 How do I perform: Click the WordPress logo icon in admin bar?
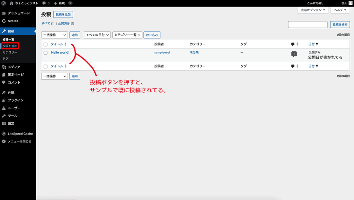click(4, 3)
